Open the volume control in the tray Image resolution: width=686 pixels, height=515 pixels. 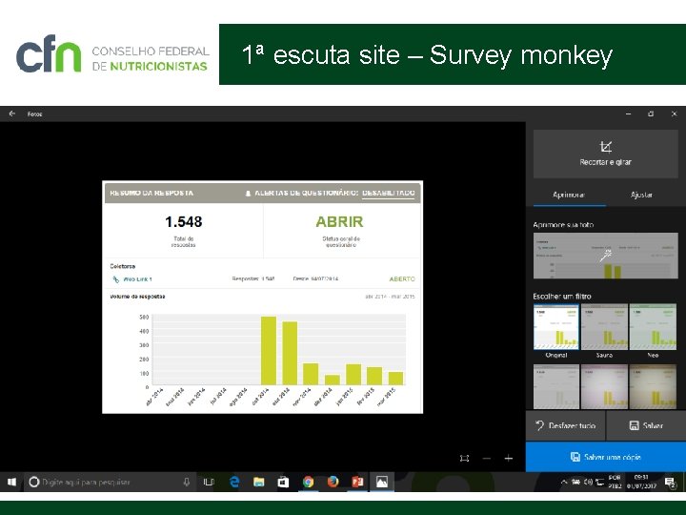pyautogui.click(x=588, y=482)
